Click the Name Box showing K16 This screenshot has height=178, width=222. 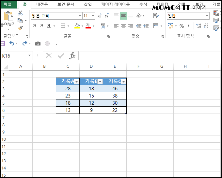click(x=17, y=56)
